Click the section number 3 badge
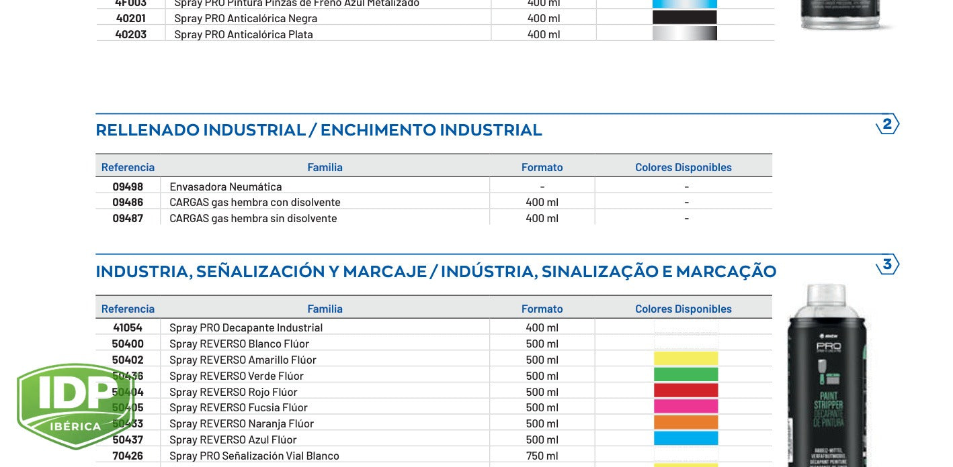Viewport: 953px width, 467px height. click(887, 265)
